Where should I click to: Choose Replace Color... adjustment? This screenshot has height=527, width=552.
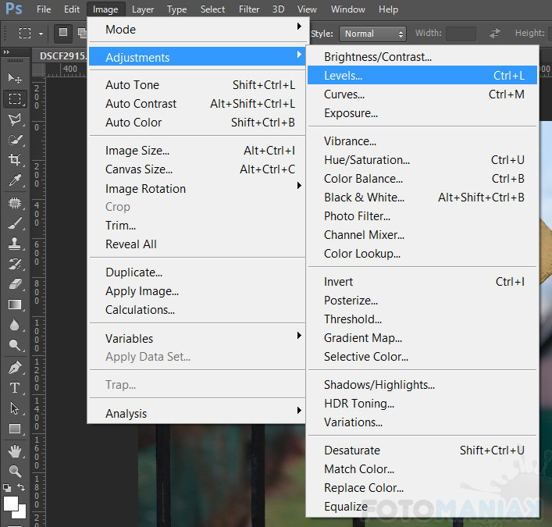[422, 487]
